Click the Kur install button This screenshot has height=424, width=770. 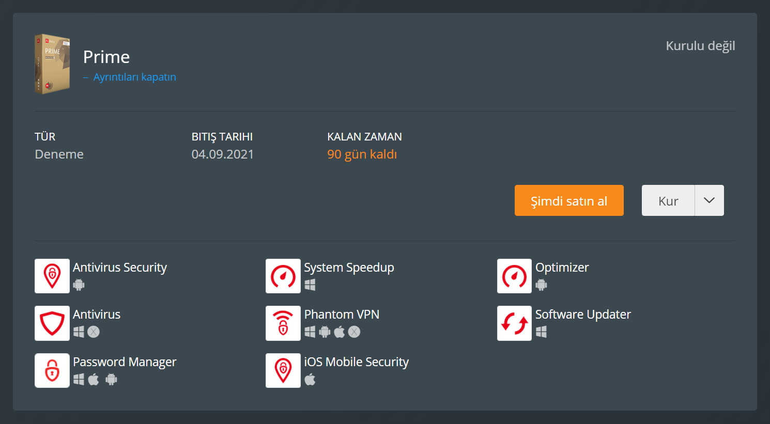(668, 200)
